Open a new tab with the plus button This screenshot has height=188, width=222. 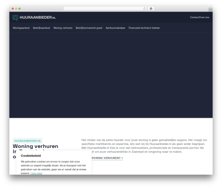click(210, 10)
